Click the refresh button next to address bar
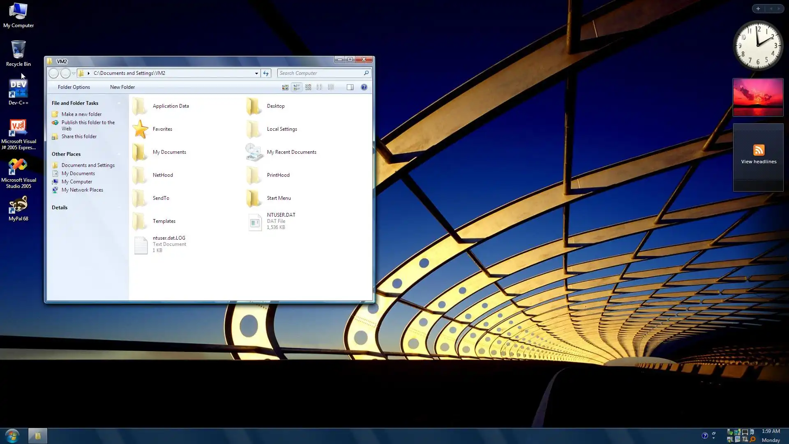The height and width of the screenshot is (444, 789). pos(266,73)
